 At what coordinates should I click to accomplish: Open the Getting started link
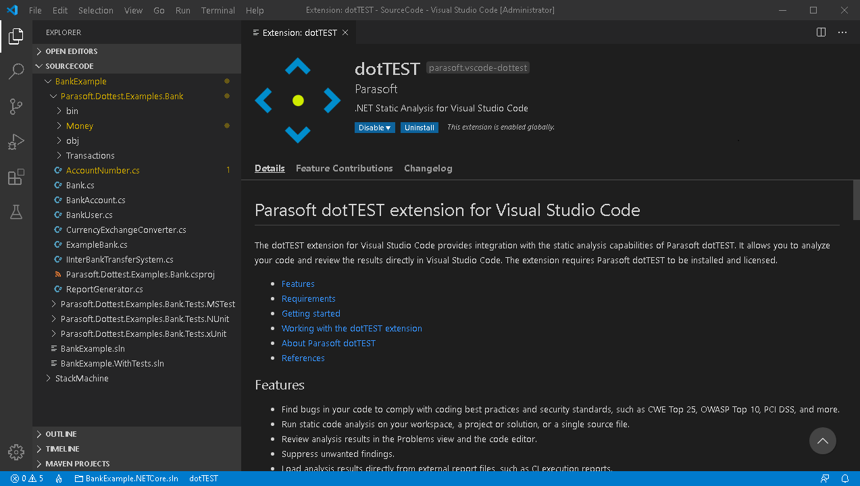tap(311, 313)
